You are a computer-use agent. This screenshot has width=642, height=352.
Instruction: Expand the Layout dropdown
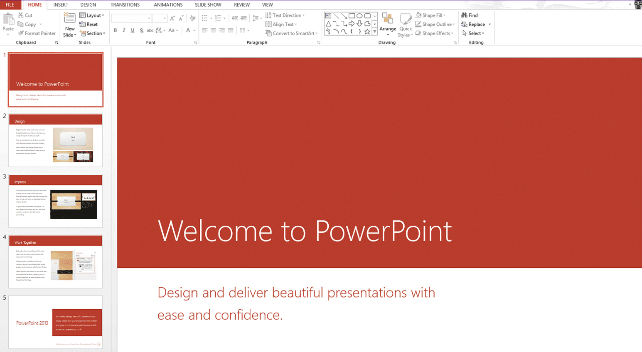pos(92,15)
